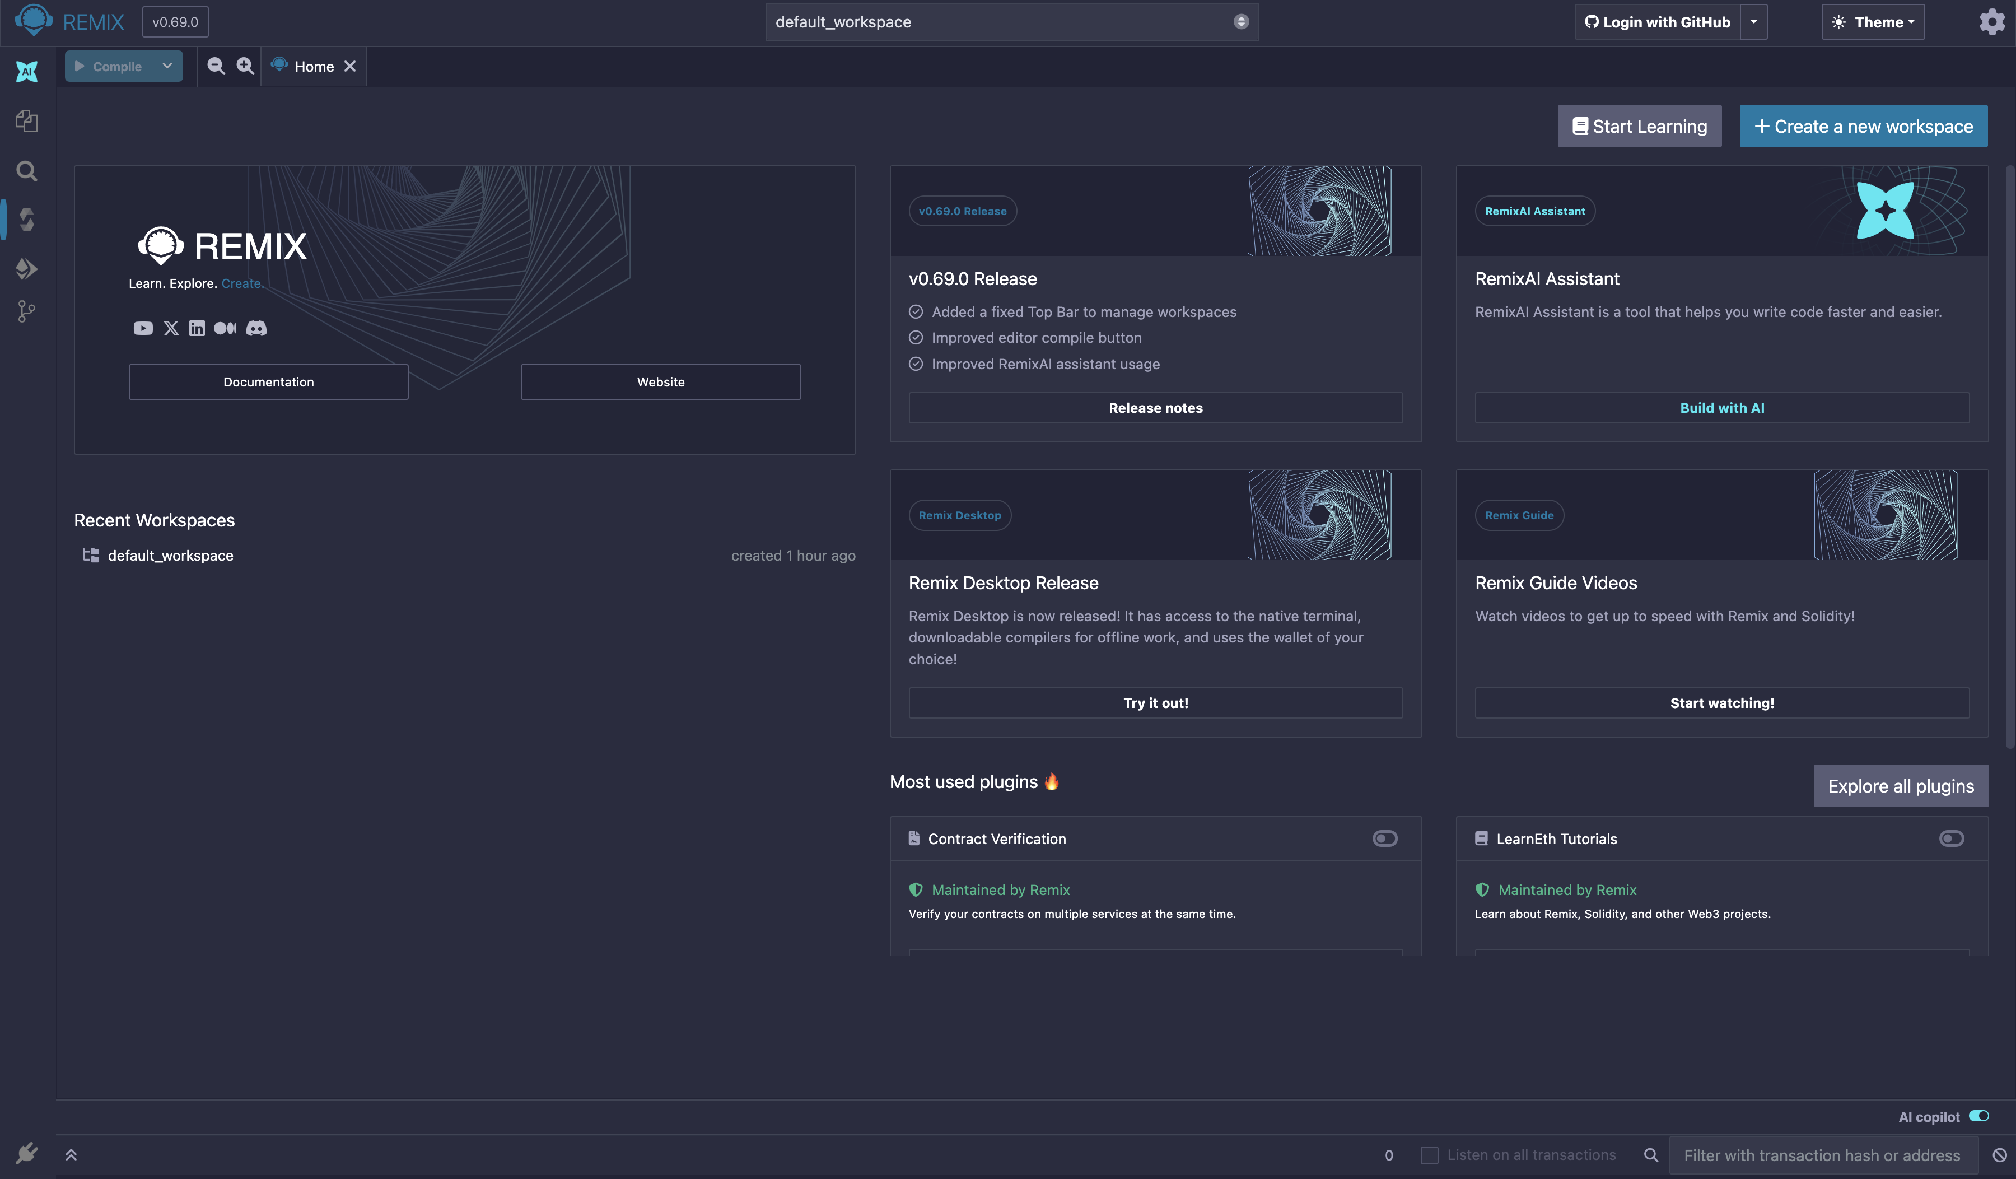Open Remix LinkedIn icon

click(x=197, y=328)
